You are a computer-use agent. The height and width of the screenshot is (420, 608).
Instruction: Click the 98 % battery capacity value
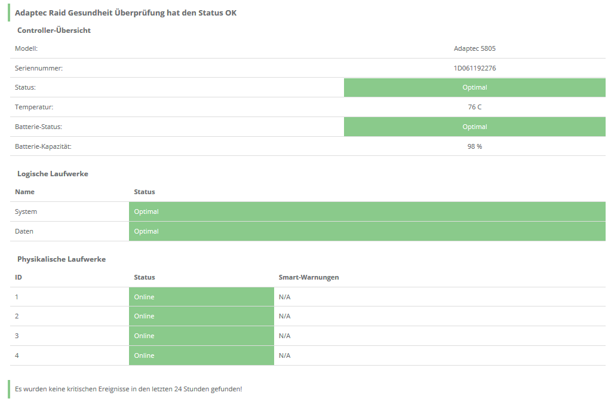click(x=474, y=146)
